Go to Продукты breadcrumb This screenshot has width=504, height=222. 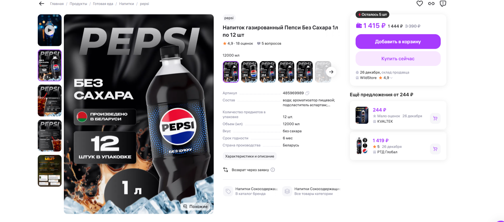pos(78,4)
